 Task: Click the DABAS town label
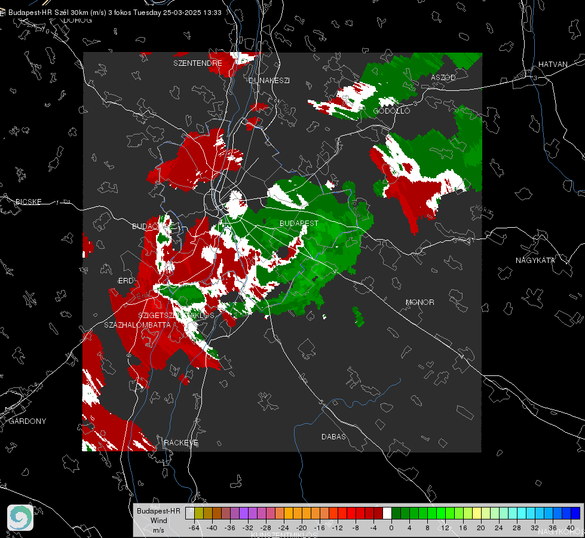coord(333,436)
